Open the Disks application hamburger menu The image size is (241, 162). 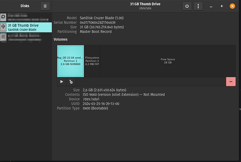pyautogui.click(x=45, y=6)
